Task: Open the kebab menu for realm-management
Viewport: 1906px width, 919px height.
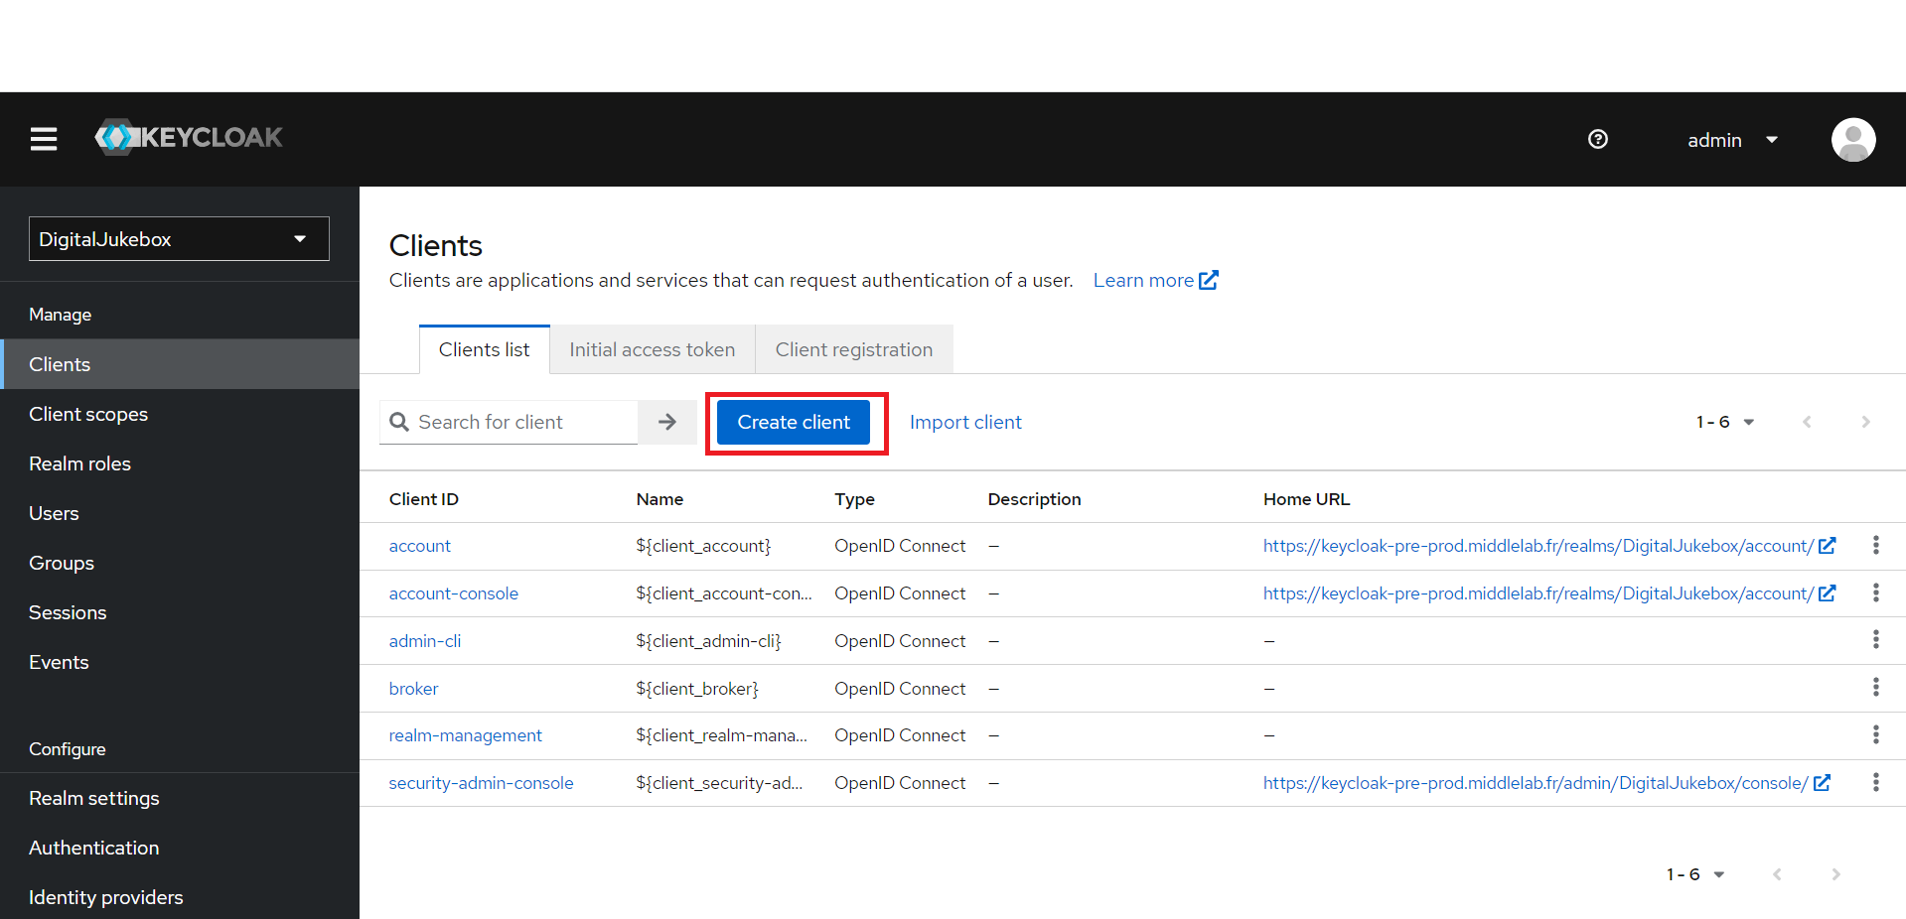Action: tap(1876, 734)
